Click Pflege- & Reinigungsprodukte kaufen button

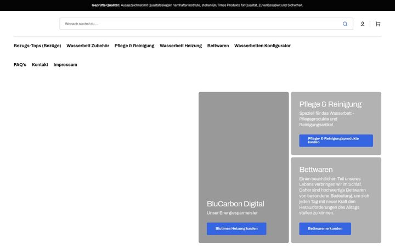(336, 141)
